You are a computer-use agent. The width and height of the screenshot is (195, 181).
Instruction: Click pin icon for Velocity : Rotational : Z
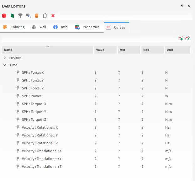click(18, 143)
